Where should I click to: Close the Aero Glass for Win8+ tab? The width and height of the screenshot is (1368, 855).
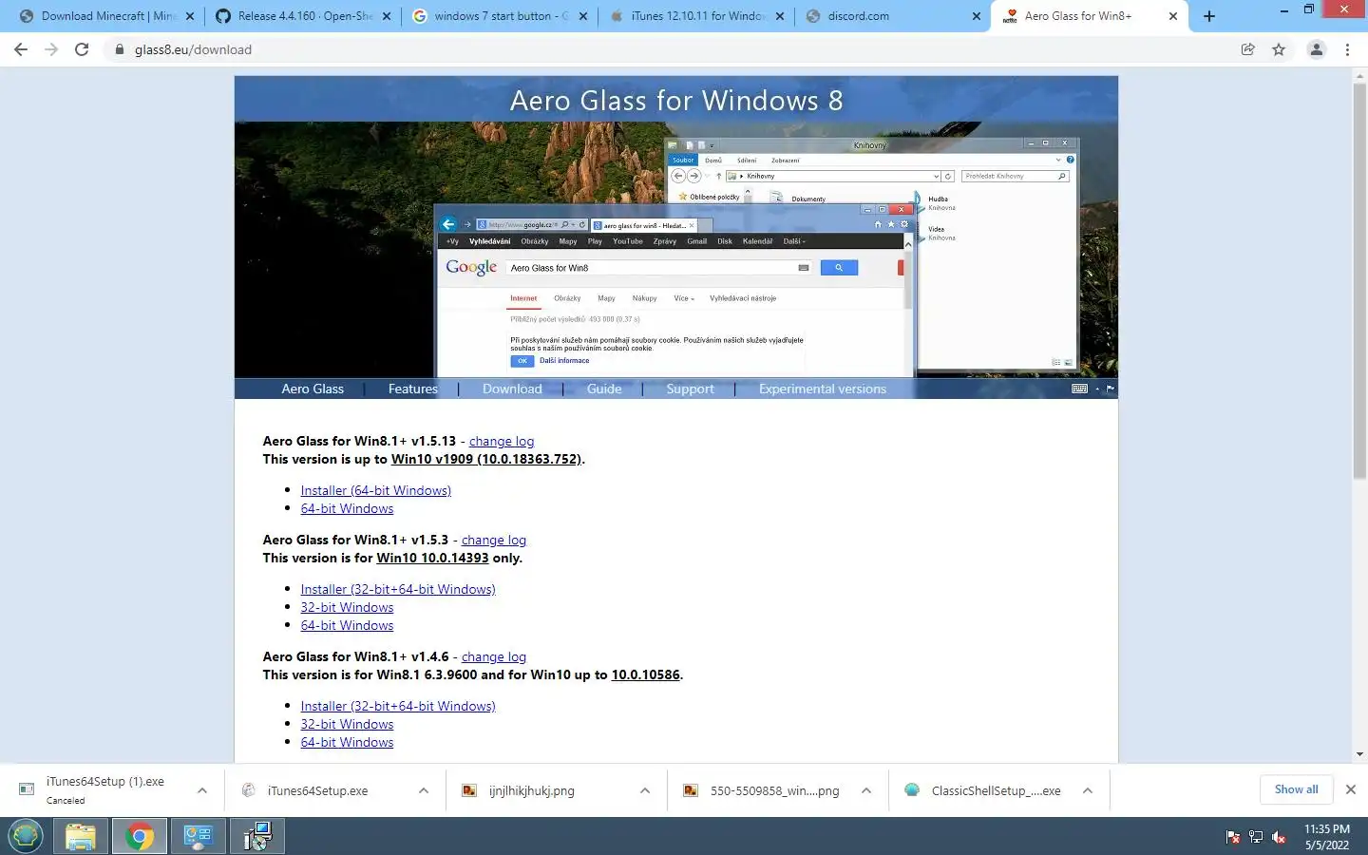[x=1173, y=16]
